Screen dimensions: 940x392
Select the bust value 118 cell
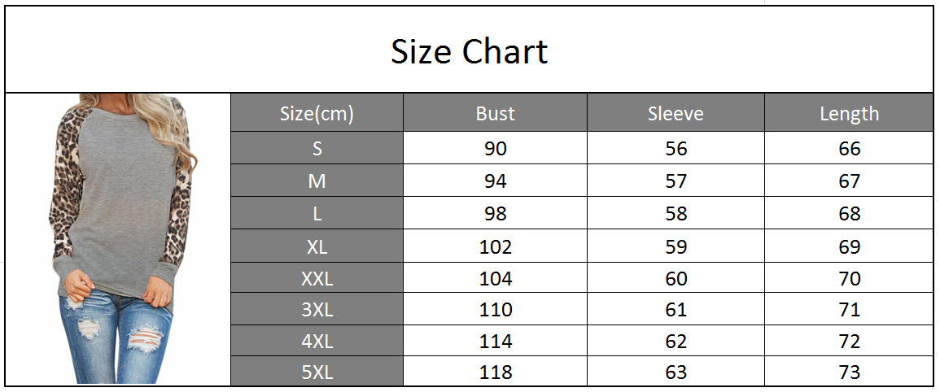[495, 372]
